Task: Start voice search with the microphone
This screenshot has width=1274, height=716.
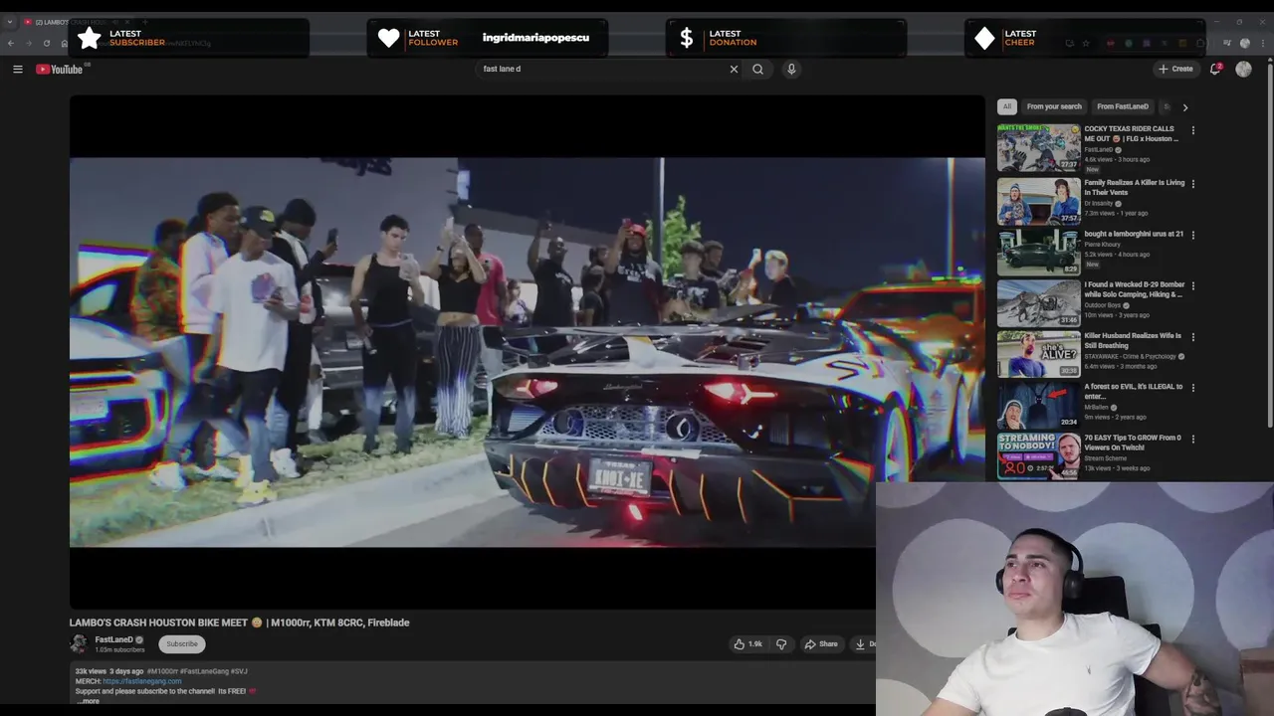Action: coord(791,69)
